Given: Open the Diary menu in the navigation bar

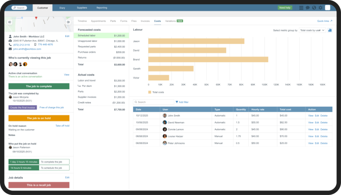Looking at the screenshot, I should click(x=62, y=8).
